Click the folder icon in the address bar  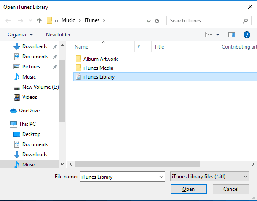[x=49, y=21]
